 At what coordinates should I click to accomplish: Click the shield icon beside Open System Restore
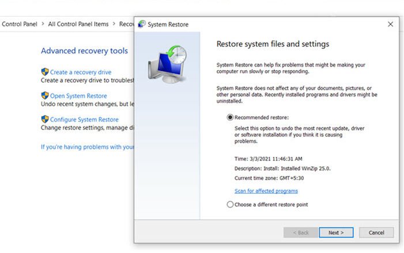click(x=45, y=95)
